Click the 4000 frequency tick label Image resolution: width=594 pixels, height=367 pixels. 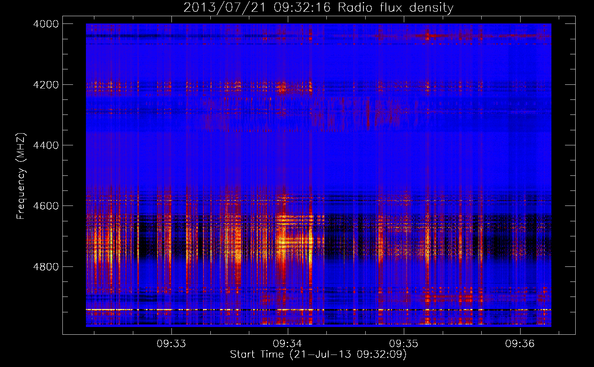click(x=46, y=24)
